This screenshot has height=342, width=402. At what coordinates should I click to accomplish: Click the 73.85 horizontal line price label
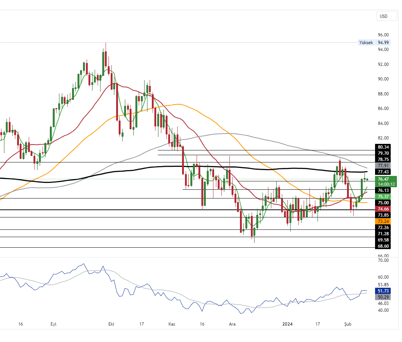383,215
